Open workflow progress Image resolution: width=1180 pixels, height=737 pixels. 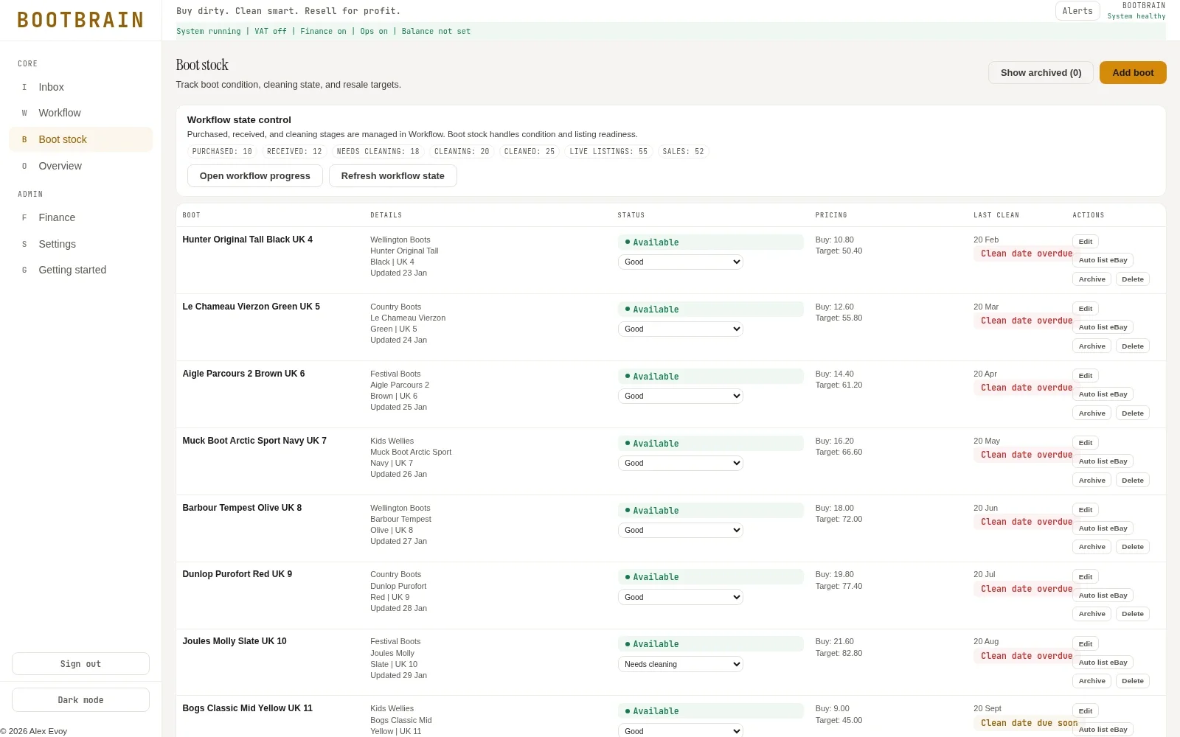255,176
